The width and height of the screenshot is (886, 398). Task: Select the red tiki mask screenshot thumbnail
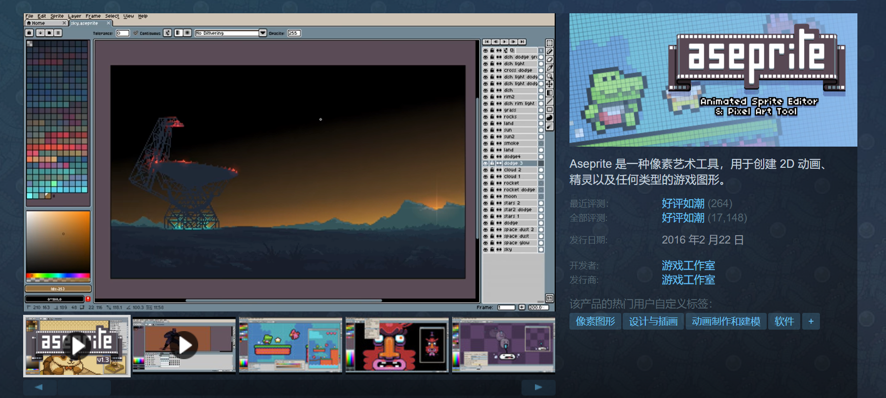pos(397,345)
